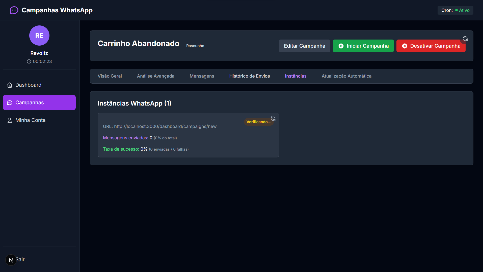Click the 00:02:23 session timer
Viewport: 483px width, 272px height.
pyautogui.click(x=42, y=61)
